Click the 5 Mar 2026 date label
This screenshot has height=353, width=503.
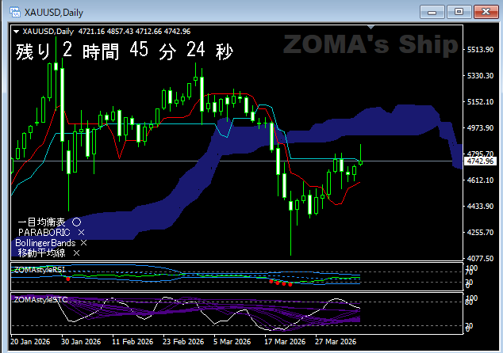(232, 342)
